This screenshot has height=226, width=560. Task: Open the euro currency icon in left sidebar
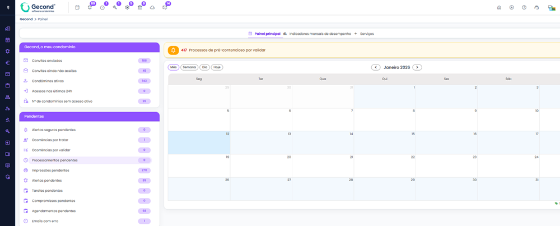pyautogui.click(x=7, y=63)
